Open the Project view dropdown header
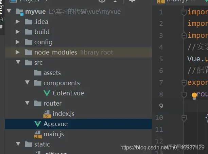The height and width of the screenshot is (154, 208). pos(29,1)
